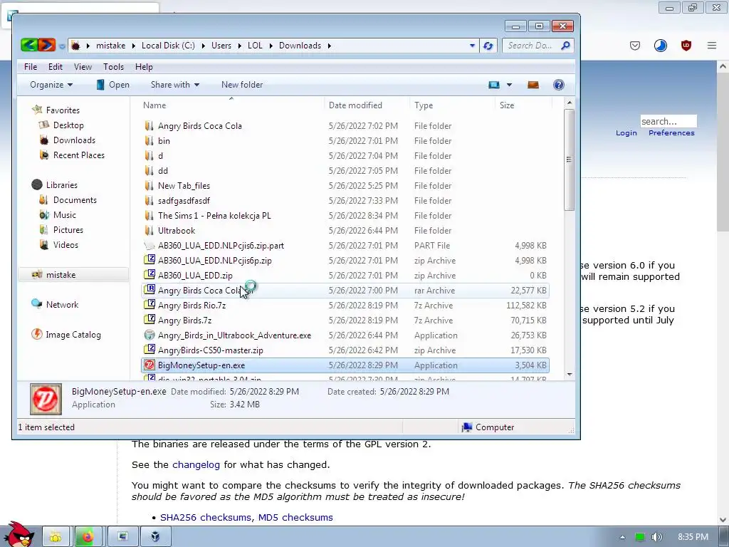The height and width of the screenshot is (547, 729).
Task: Click the Preferences link on the webpage
Action: click(x=671, y=133)
